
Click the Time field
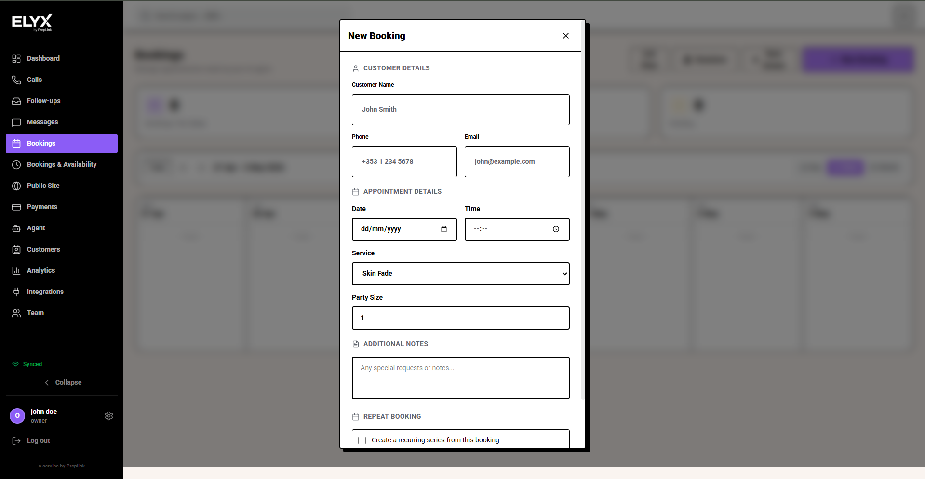coord(517,229)
